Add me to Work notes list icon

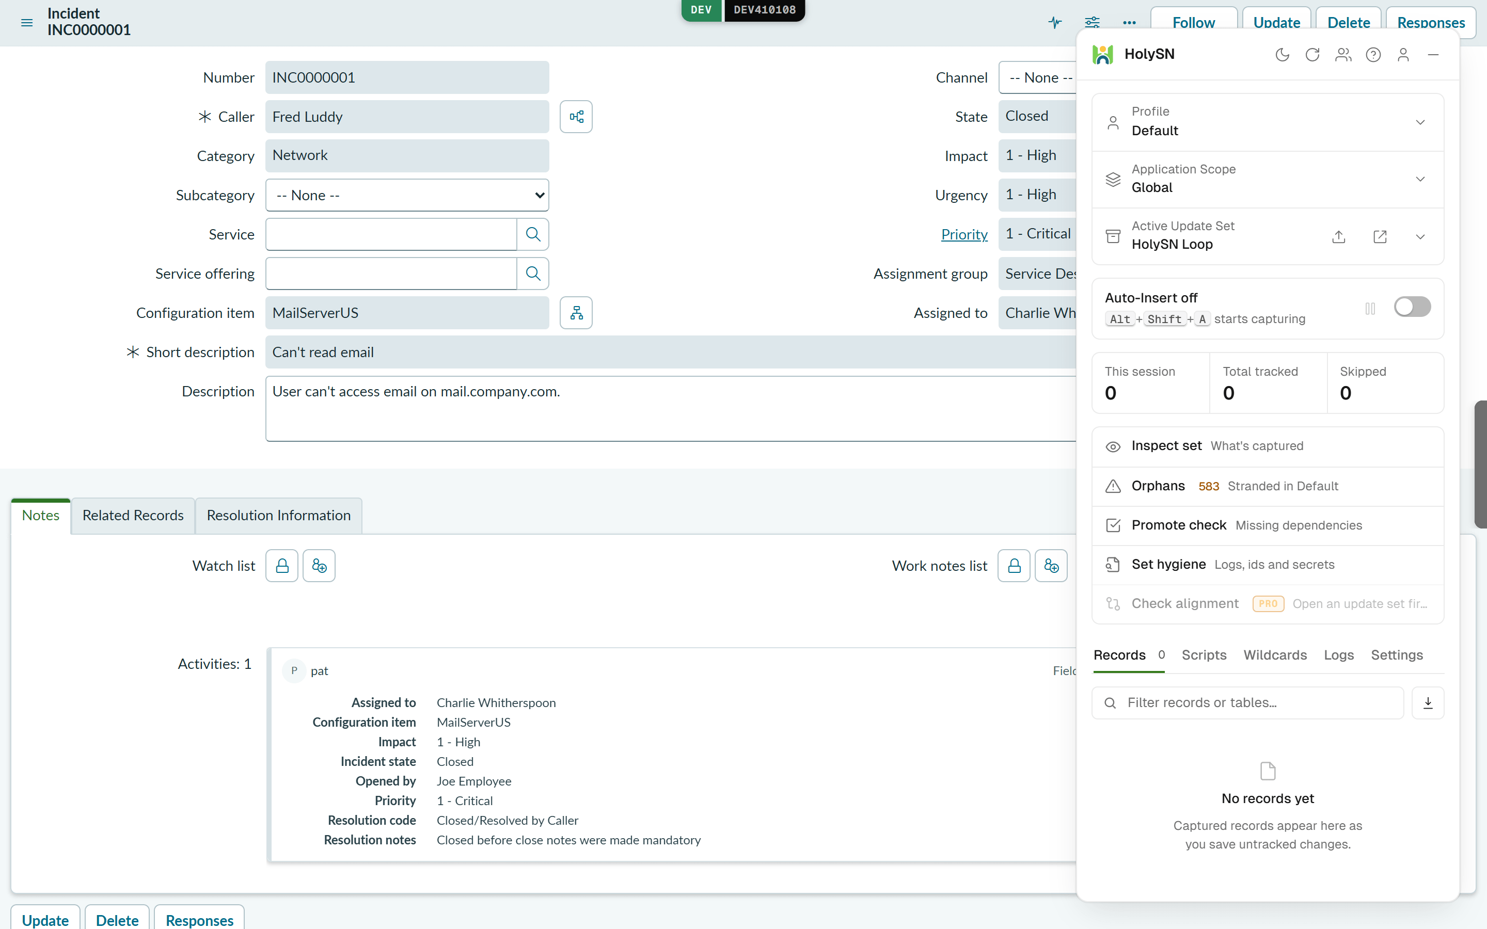[x=1051, y=566]
